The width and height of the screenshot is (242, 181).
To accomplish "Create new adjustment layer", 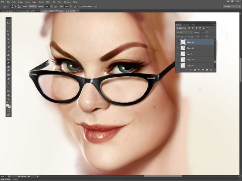I will coord(199,70).
